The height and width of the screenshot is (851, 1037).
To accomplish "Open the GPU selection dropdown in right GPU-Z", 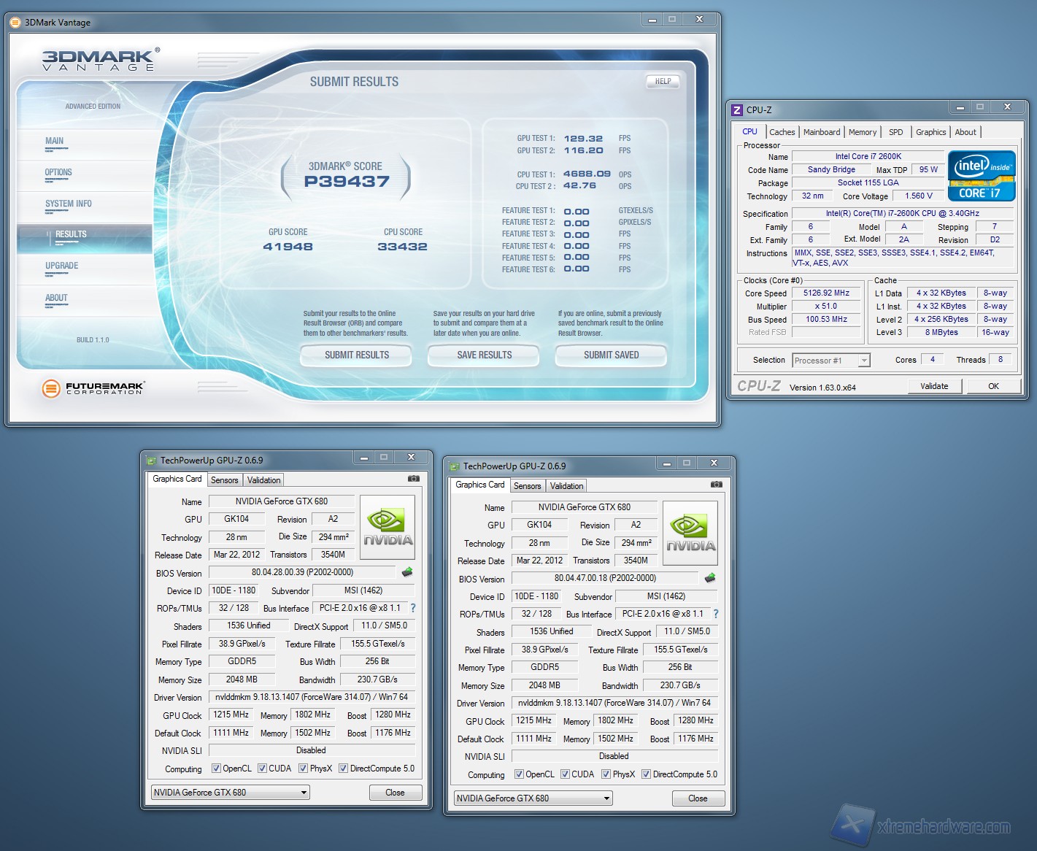I will click(533, 798).
